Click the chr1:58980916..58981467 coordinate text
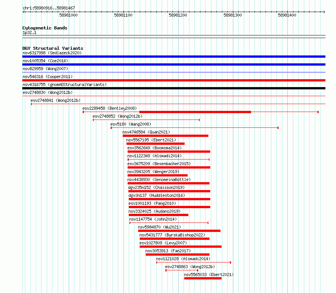Viewport: 336px width, 293px height. 49,8
